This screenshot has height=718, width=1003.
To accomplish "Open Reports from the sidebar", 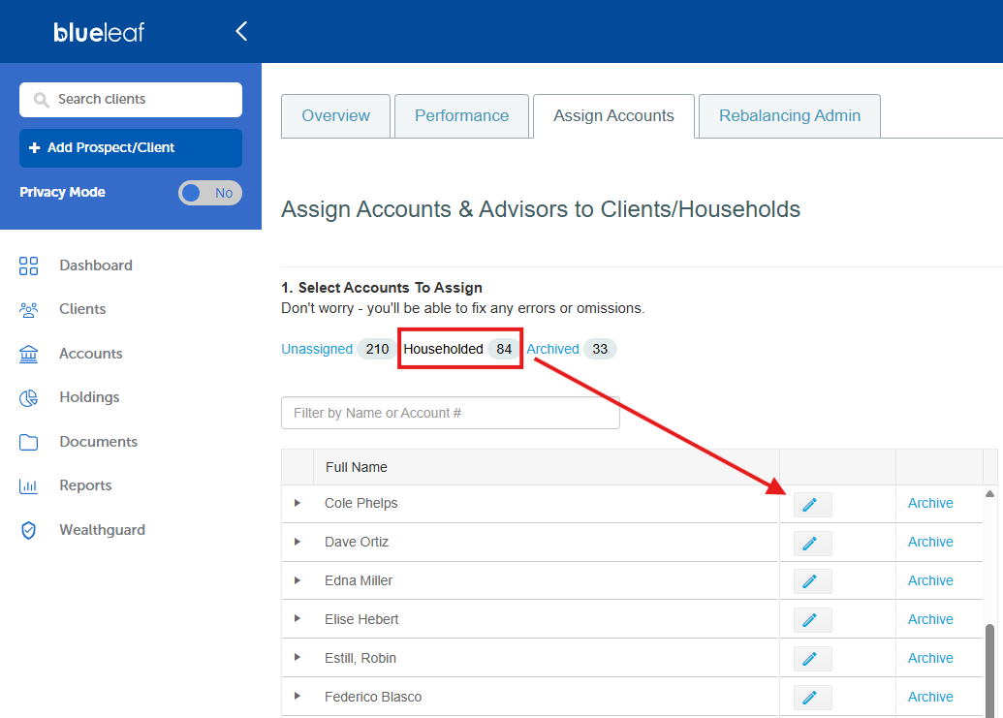I will pyautogui.click(x=85, y=485).
